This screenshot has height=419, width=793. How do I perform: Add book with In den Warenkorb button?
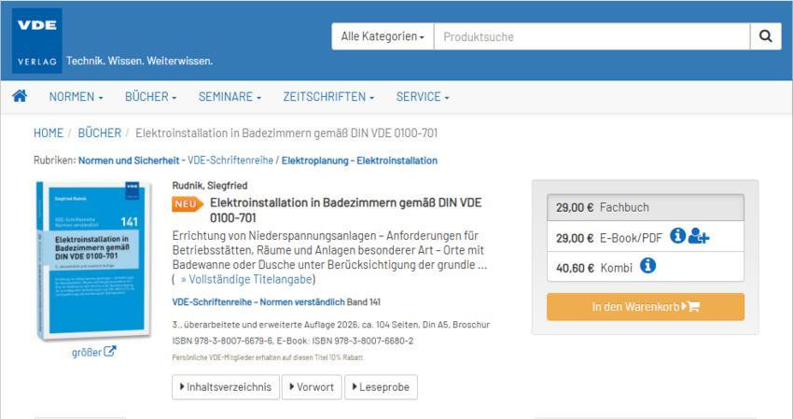tap(646, 307)
